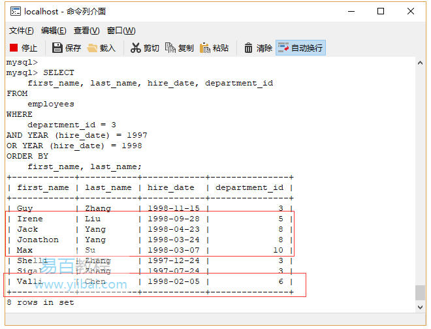Click the Load (载入) folder icon

[93, 48]
